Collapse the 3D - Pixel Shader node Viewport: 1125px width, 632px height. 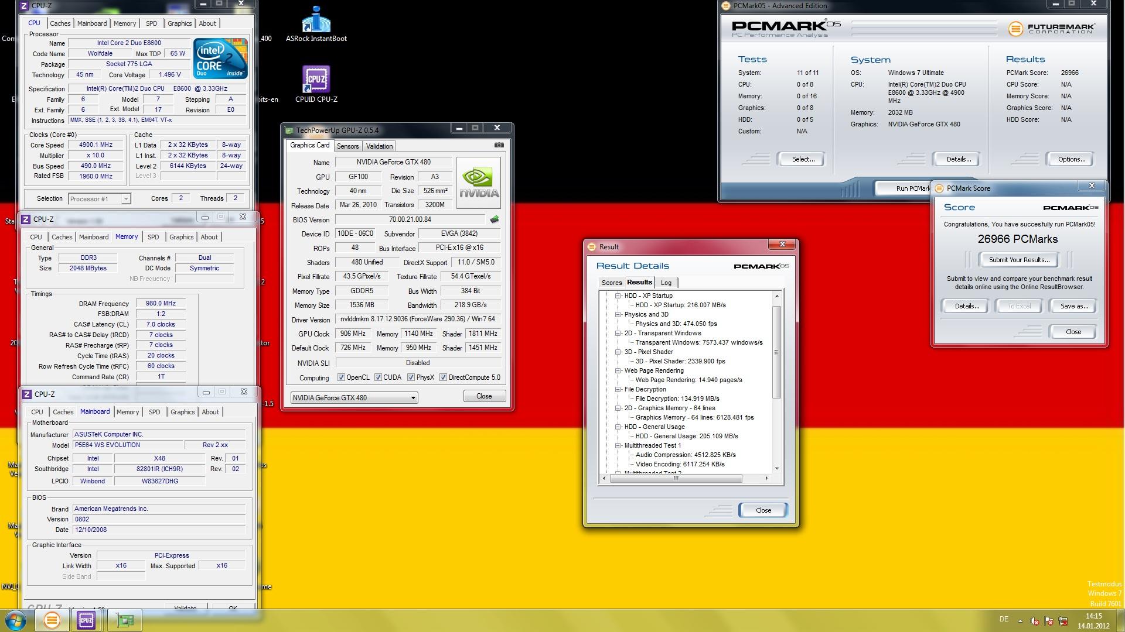[x=618, y=352]
